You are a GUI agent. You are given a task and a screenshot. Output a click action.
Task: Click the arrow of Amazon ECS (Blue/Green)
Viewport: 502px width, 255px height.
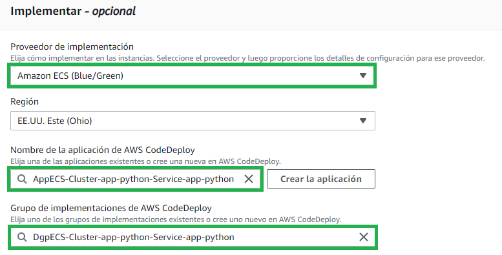pos(362,76)
